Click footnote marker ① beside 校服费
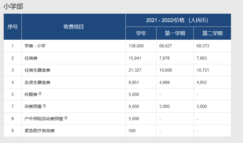 click(x=40, y=94)
